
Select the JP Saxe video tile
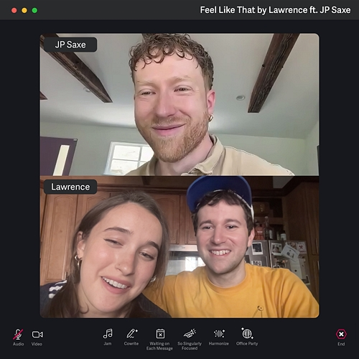click(179, 105)
